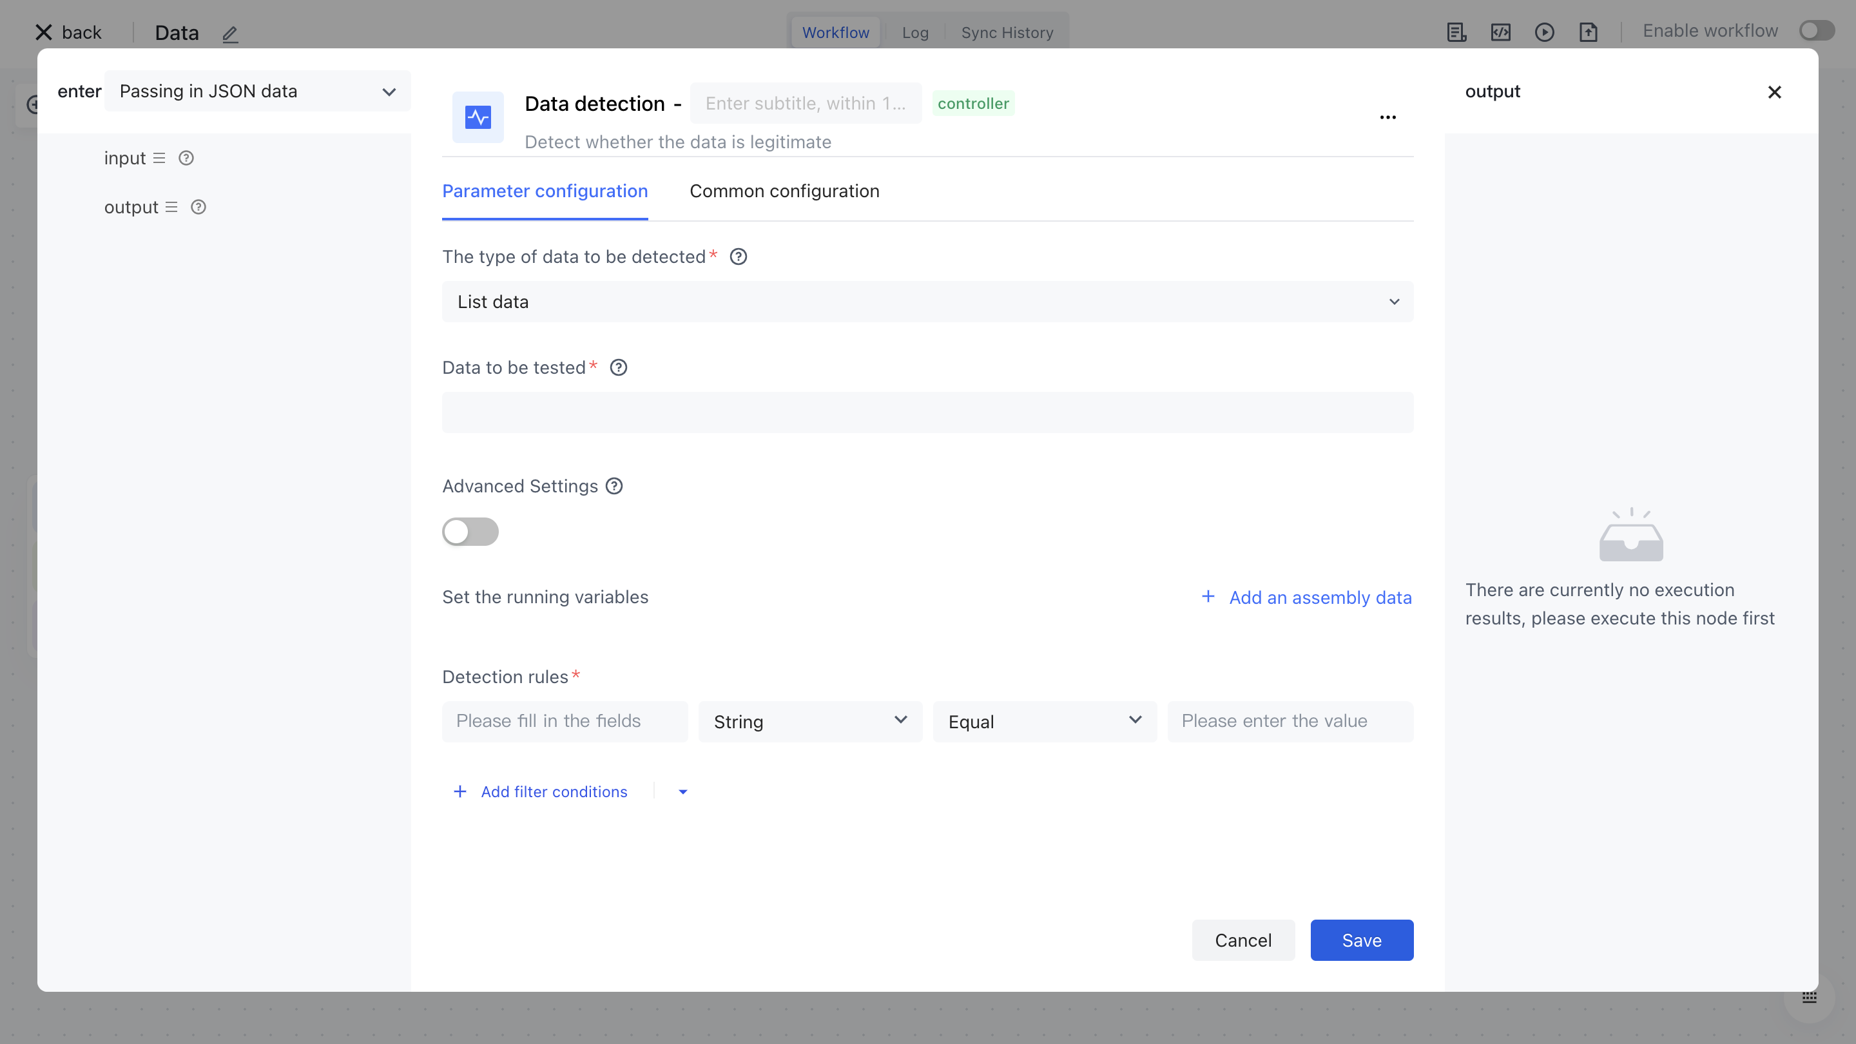The height and width of the screenshot is (1044, 1856).
Task: Toggle the grid icon at bottom right corner
Action: [x=1810, y=997]
